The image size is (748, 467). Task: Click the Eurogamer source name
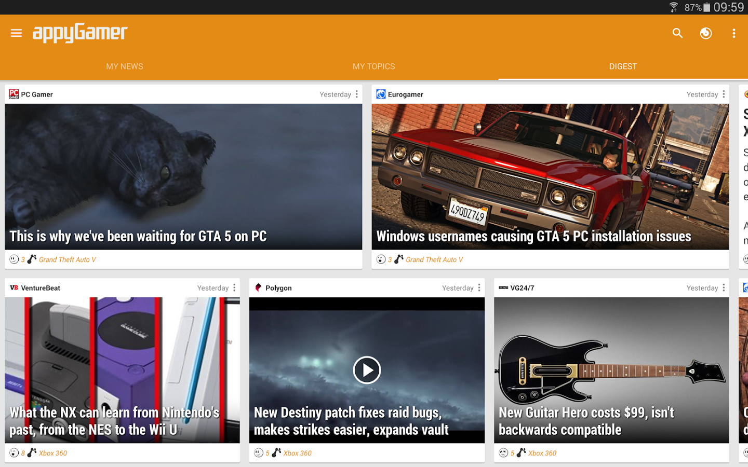point(406,94)
